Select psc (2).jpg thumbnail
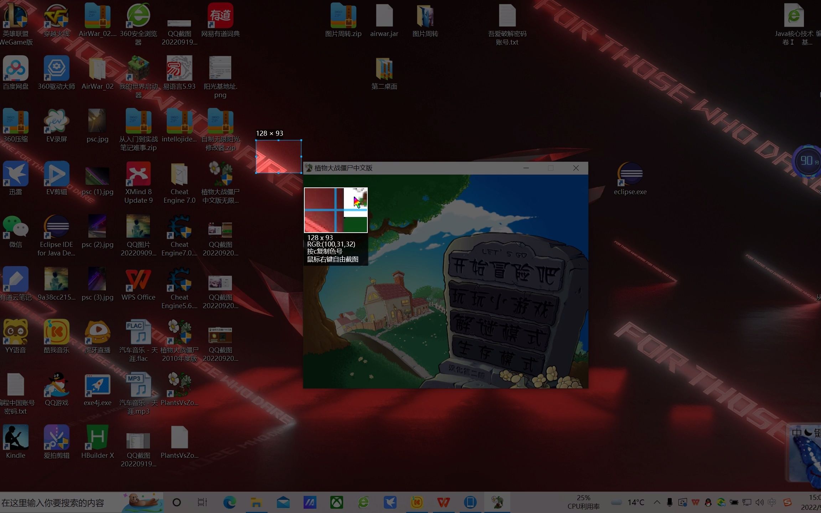 (97, 232)
